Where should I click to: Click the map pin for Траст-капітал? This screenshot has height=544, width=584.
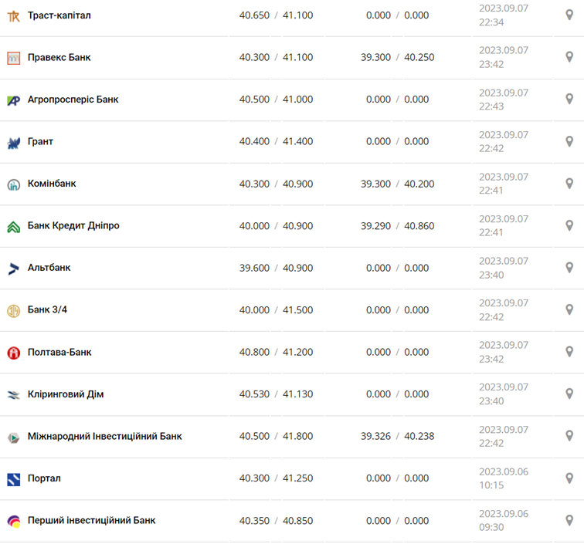click(569, 15)
